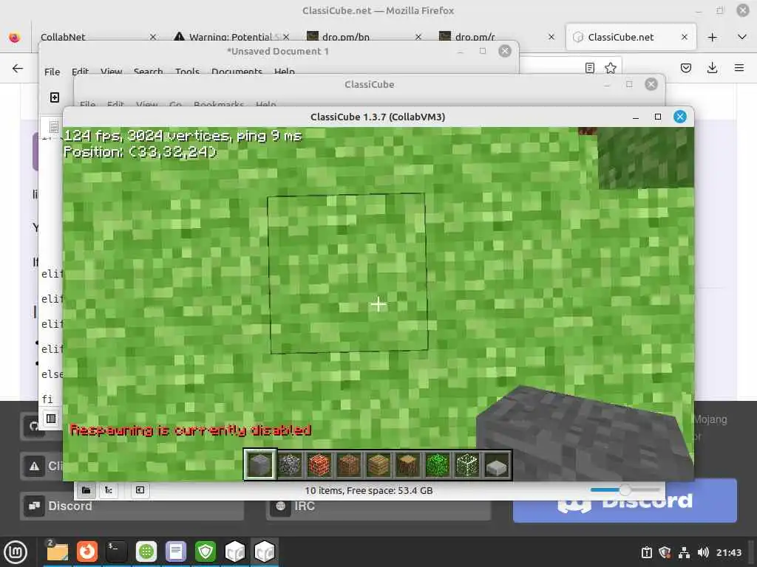The image size is (757, 567).
Task: Click the game crosshair at screen center
Action: tap(378, 304)
